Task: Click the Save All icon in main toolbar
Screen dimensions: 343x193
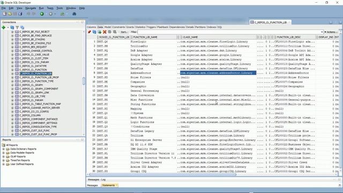Action: click(x=20, y=14)
